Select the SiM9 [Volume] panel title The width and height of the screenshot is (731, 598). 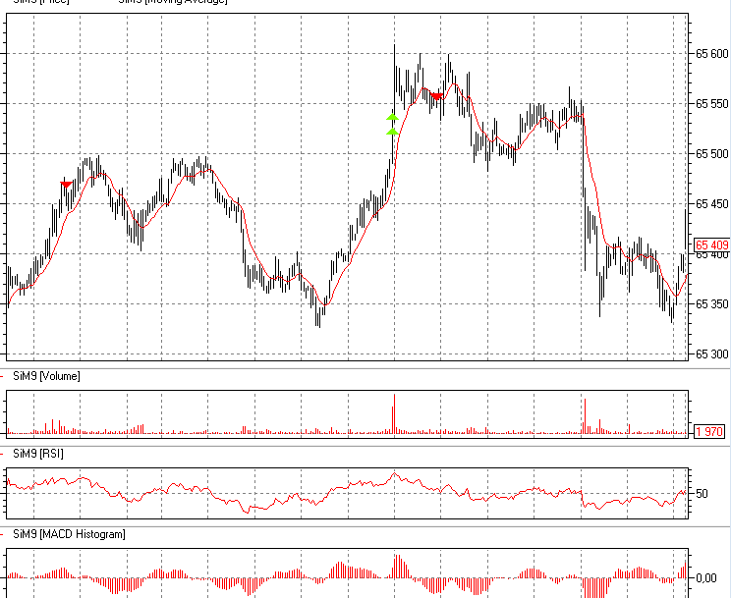(x=46, y=376)
